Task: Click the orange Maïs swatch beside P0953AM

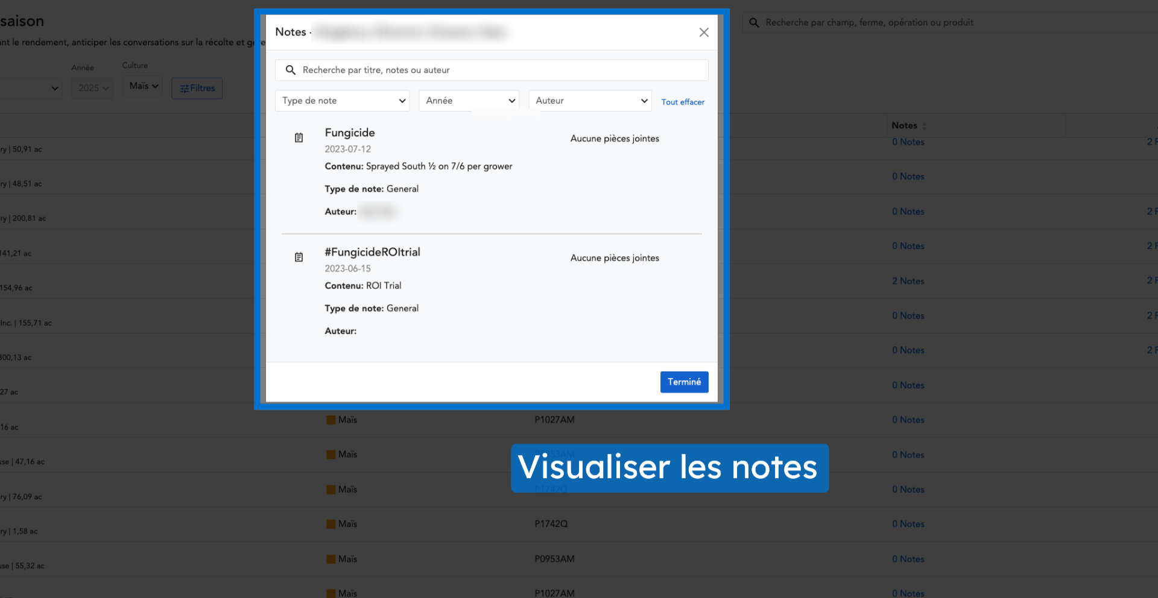Action: tap(331, 559)
